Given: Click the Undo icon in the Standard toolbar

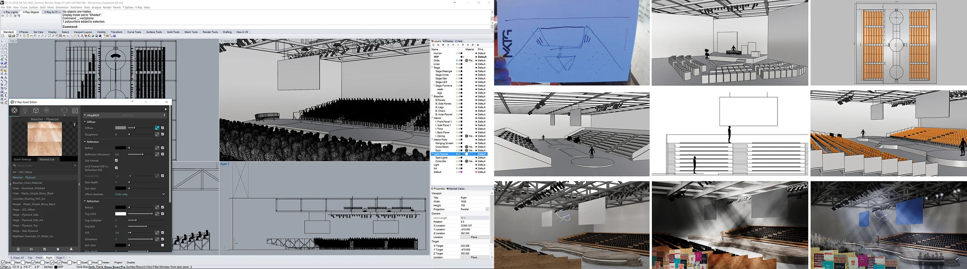Looking at the screenshot, I should click(31, 36).
